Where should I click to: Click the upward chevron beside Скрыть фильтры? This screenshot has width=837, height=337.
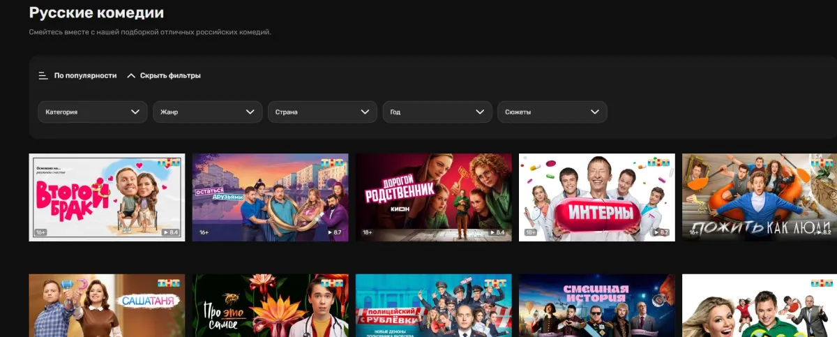(130, 75)
